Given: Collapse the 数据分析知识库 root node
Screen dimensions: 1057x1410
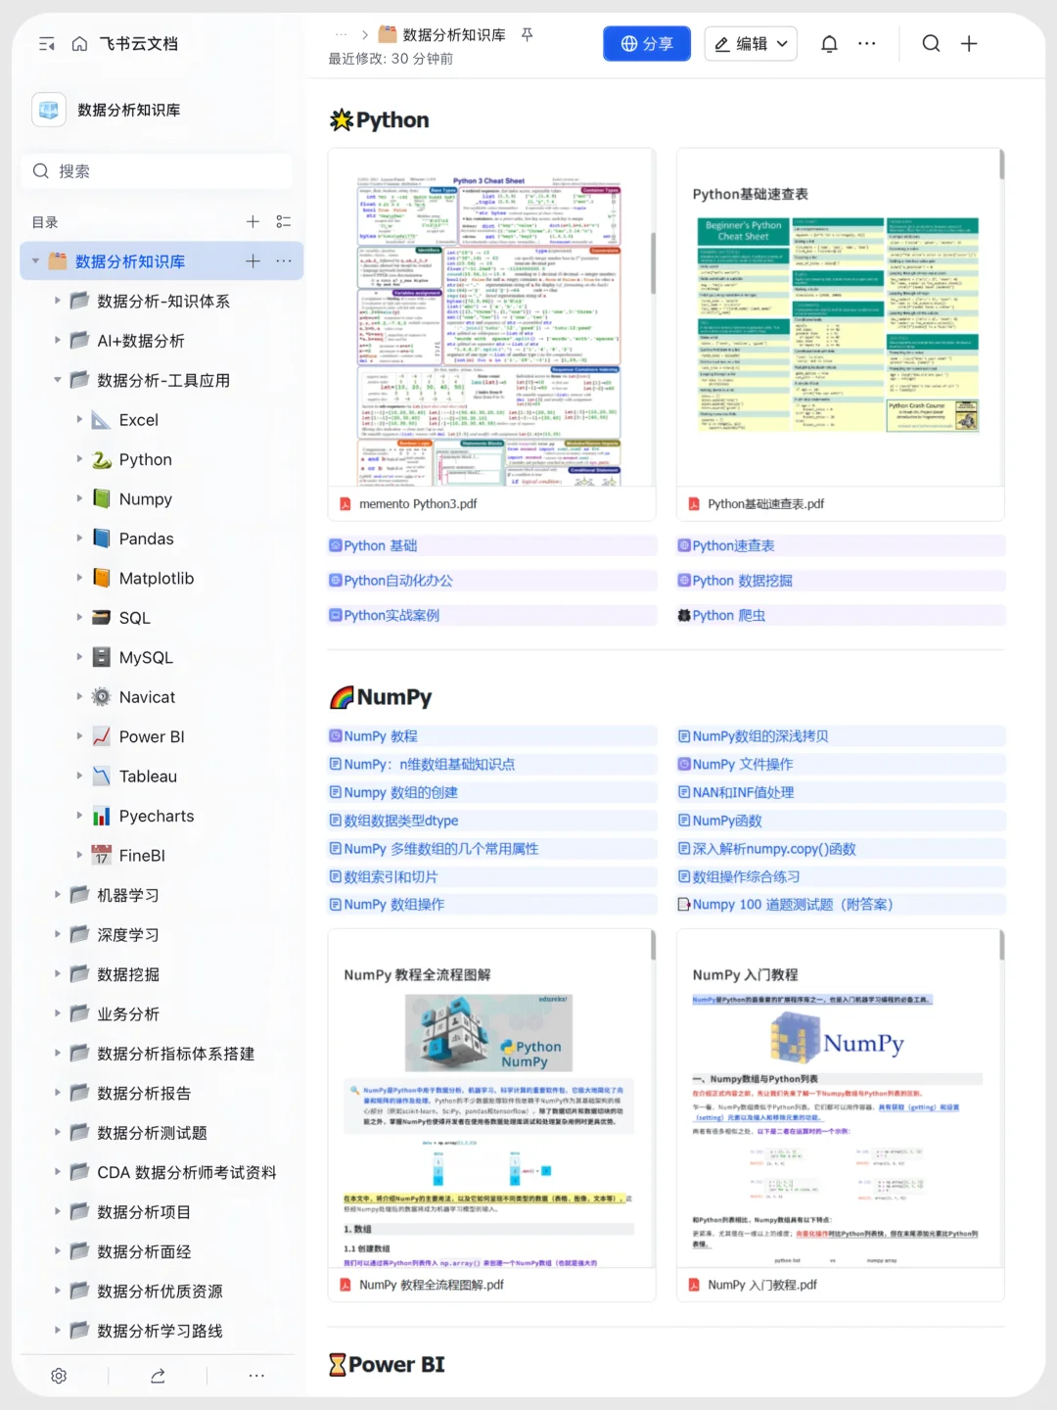Looking at the screenshot, I should pos(35,261).
